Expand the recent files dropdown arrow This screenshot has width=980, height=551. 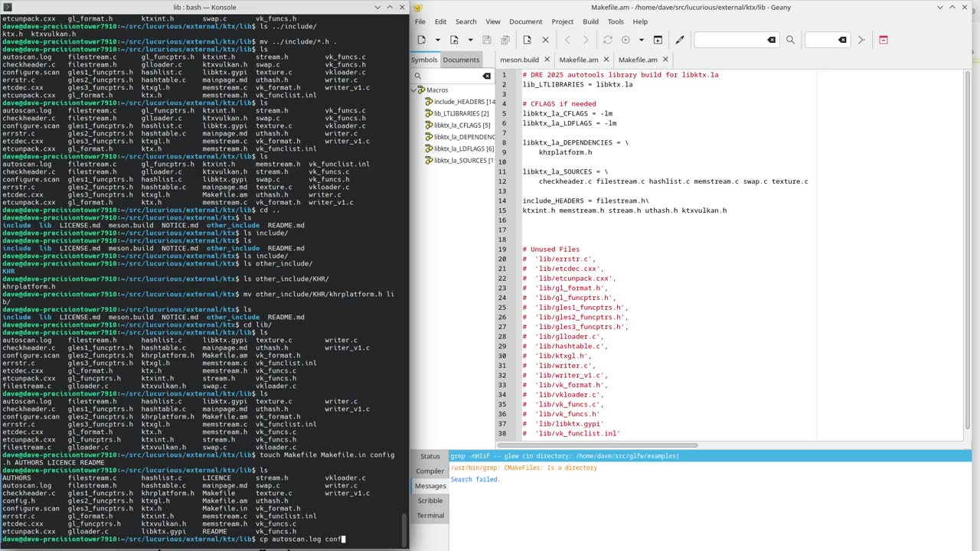469,40
